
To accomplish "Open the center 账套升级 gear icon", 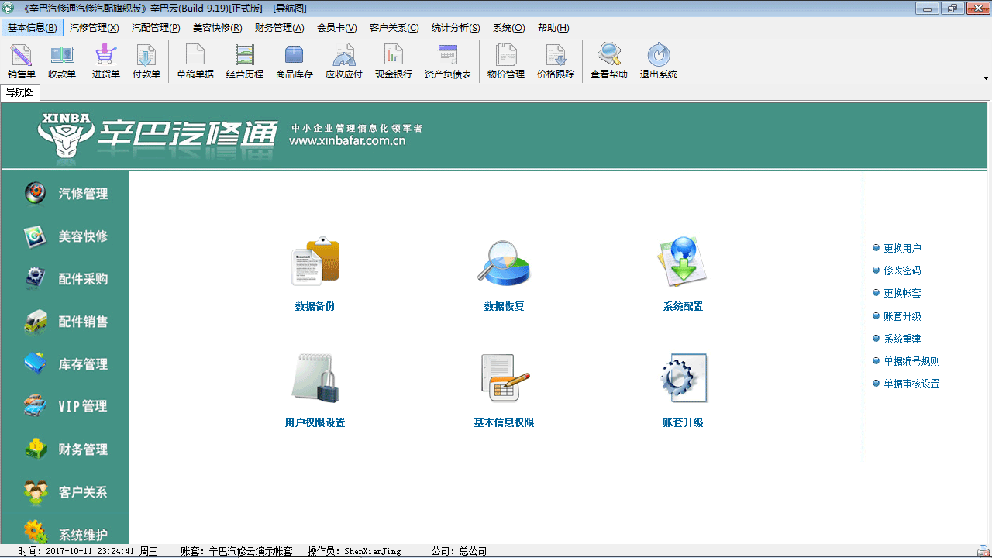I will point(683,378).
